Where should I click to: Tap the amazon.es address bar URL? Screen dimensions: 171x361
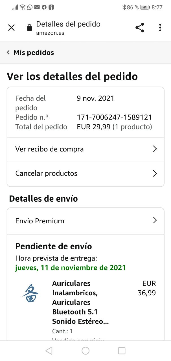click(x=50, y=33)
